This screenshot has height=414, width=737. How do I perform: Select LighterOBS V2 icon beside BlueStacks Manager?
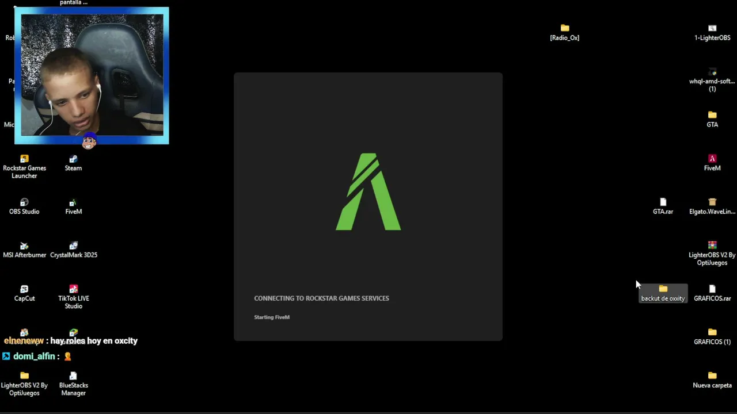(x=24, y=384)
